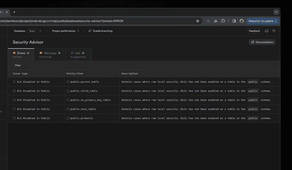Open Chrome profile avatar icon
Screen dimensions: 292x170
(x=242, y=21)
